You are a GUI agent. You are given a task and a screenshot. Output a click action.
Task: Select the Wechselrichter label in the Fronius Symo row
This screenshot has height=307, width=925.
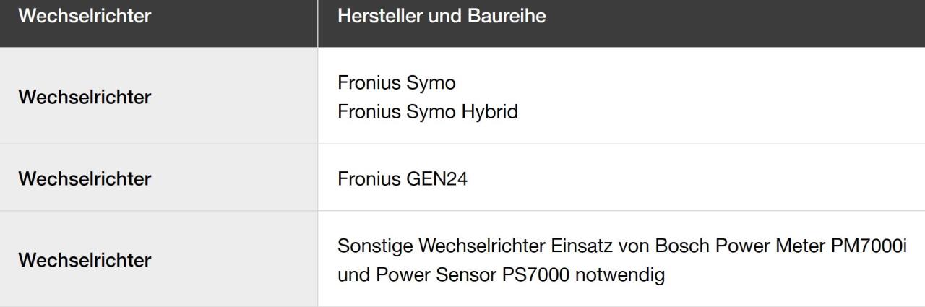(x=85, y=97)
